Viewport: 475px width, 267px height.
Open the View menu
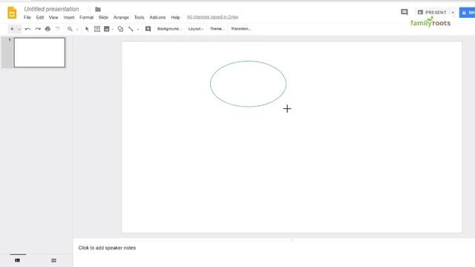[53, 18]
